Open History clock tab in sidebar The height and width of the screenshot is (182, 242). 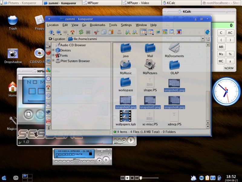48,79
